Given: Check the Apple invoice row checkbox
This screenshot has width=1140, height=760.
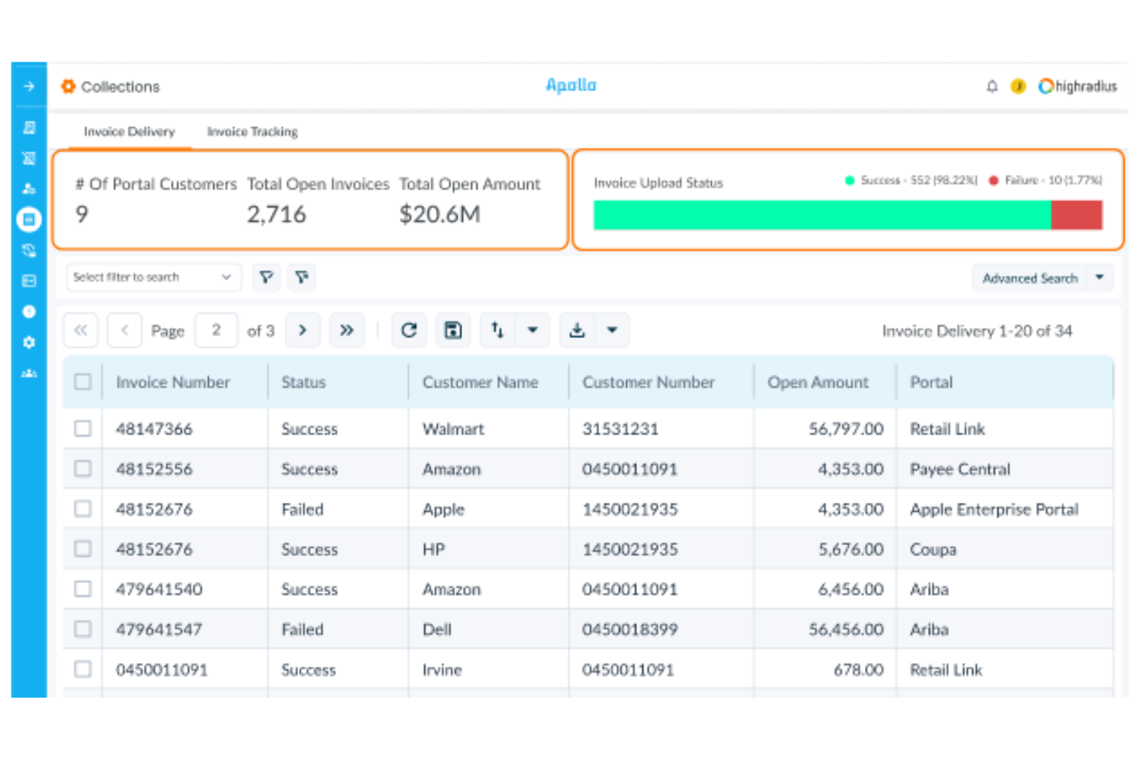Looking at the screenshot, I should click(x=83, y=509).
